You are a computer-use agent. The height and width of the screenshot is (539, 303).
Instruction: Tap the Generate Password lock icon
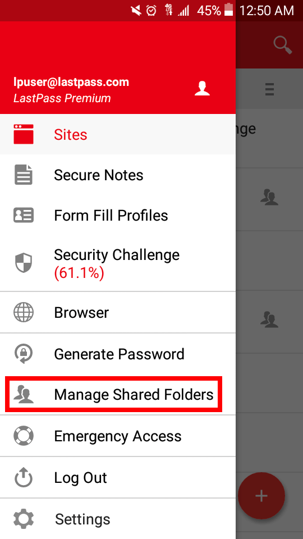pyautogui.click(x=24, y=354)
